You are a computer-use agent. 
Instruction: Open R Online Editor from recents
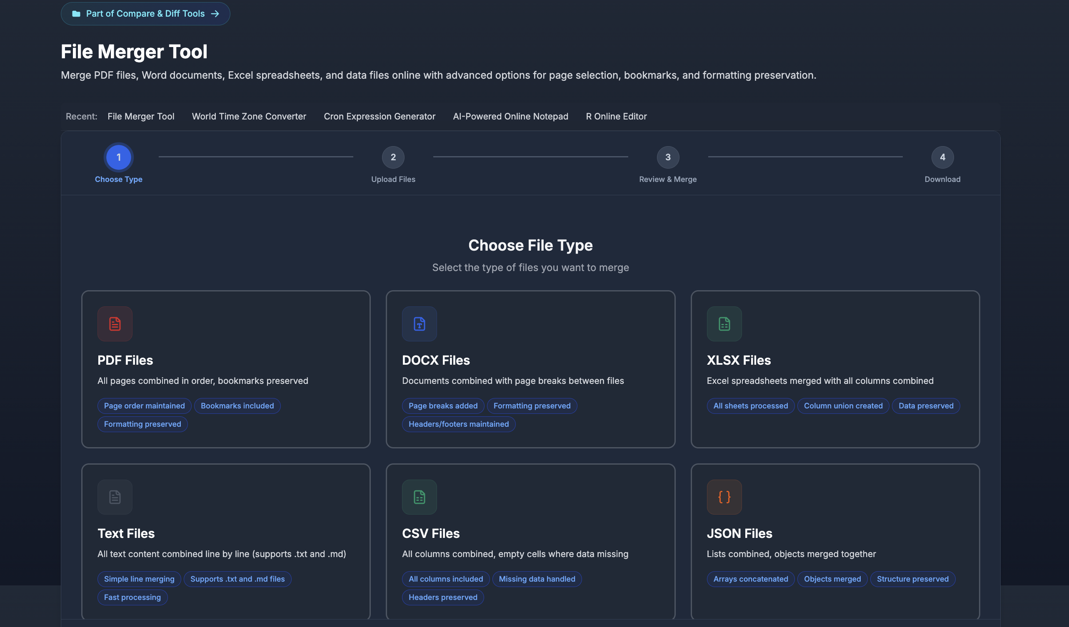click(x=616, y=116)
